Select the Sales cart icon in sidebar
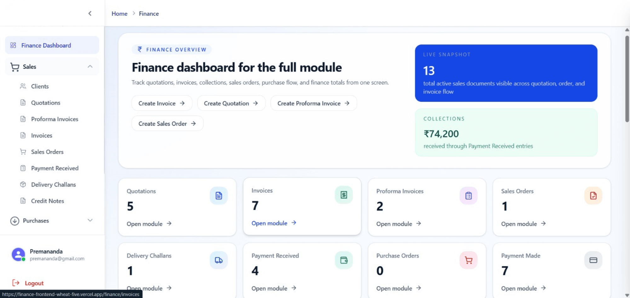This screenshot has height=298, width=630. [14, 67]
